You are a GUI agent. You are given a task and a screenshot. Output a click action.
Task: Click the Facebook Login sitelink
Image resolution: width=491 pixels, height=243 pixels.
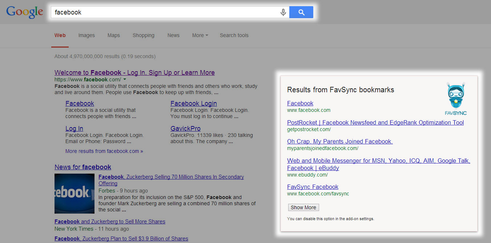(x=193, y=104)
